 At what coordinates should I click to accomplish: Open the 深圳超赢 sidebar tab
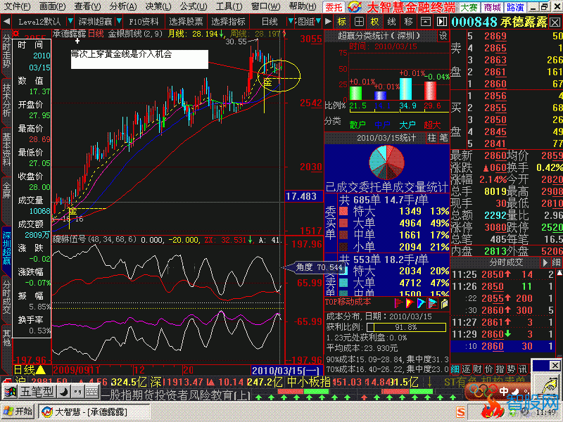[6, 248]
